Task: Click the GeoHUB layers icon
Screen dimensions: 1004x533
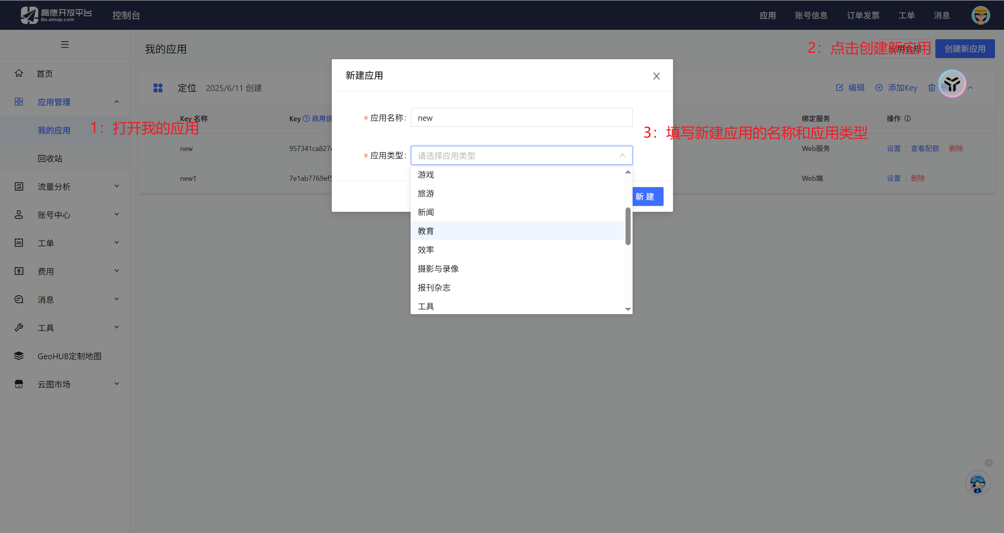Action: (x=19, y=356)
